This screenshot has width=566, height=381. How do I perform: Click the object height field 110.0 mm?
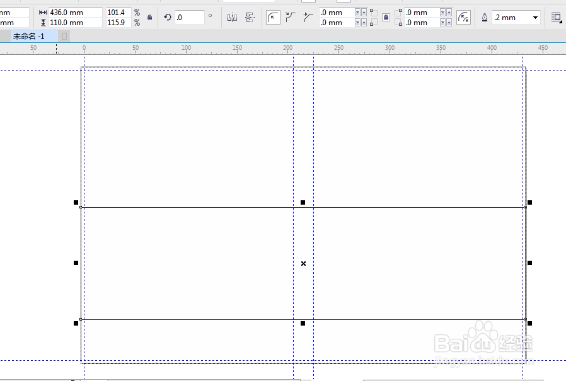(x=76, y=23)
